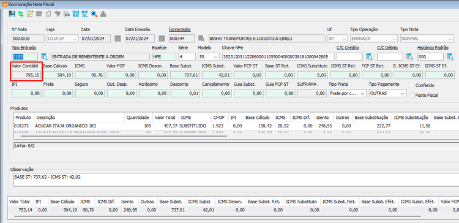Image resolution: width=459 pixels, height=223 pixels.
Task: Click the C/C Crédito underlined label
Action: pos(348,48)
